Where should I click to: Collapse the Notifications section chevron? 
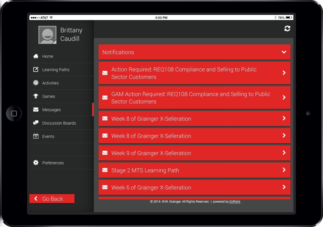pos(284,52)
